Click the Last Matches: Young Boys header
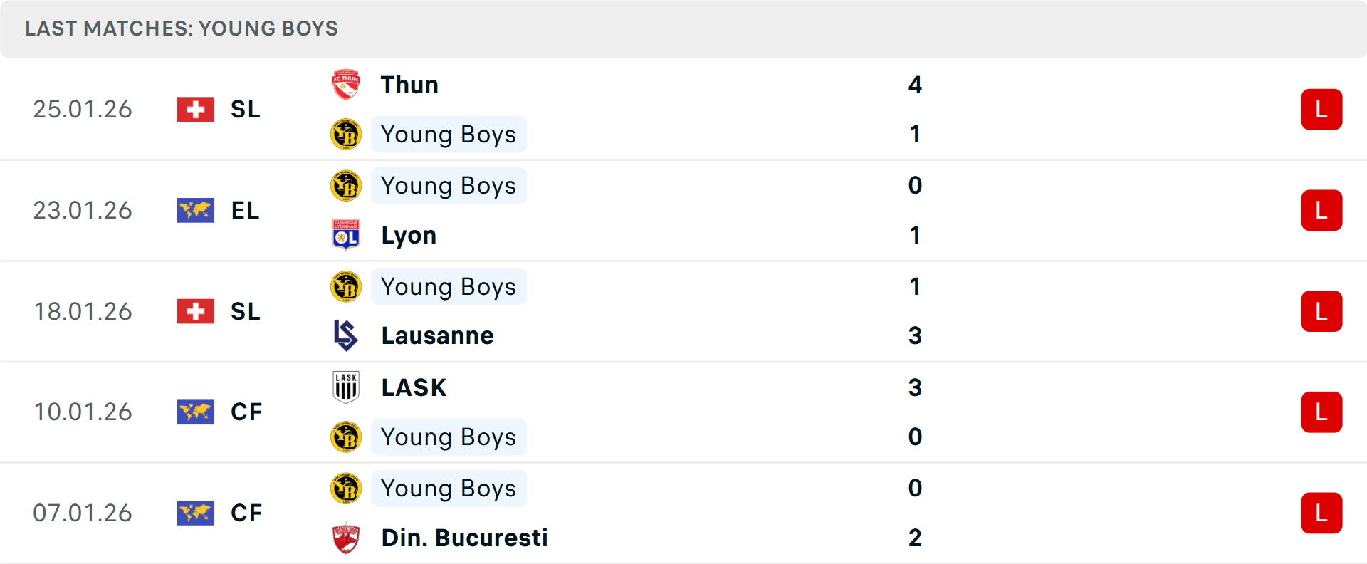1367x564 pixels. pos(182,28)
